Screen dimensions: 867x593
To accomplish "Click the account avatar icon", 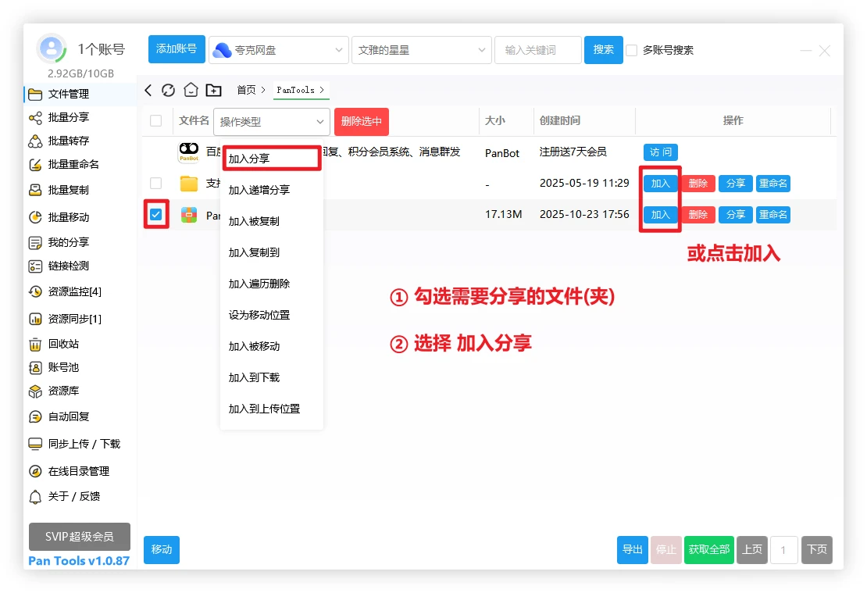I will pos(52,49).
